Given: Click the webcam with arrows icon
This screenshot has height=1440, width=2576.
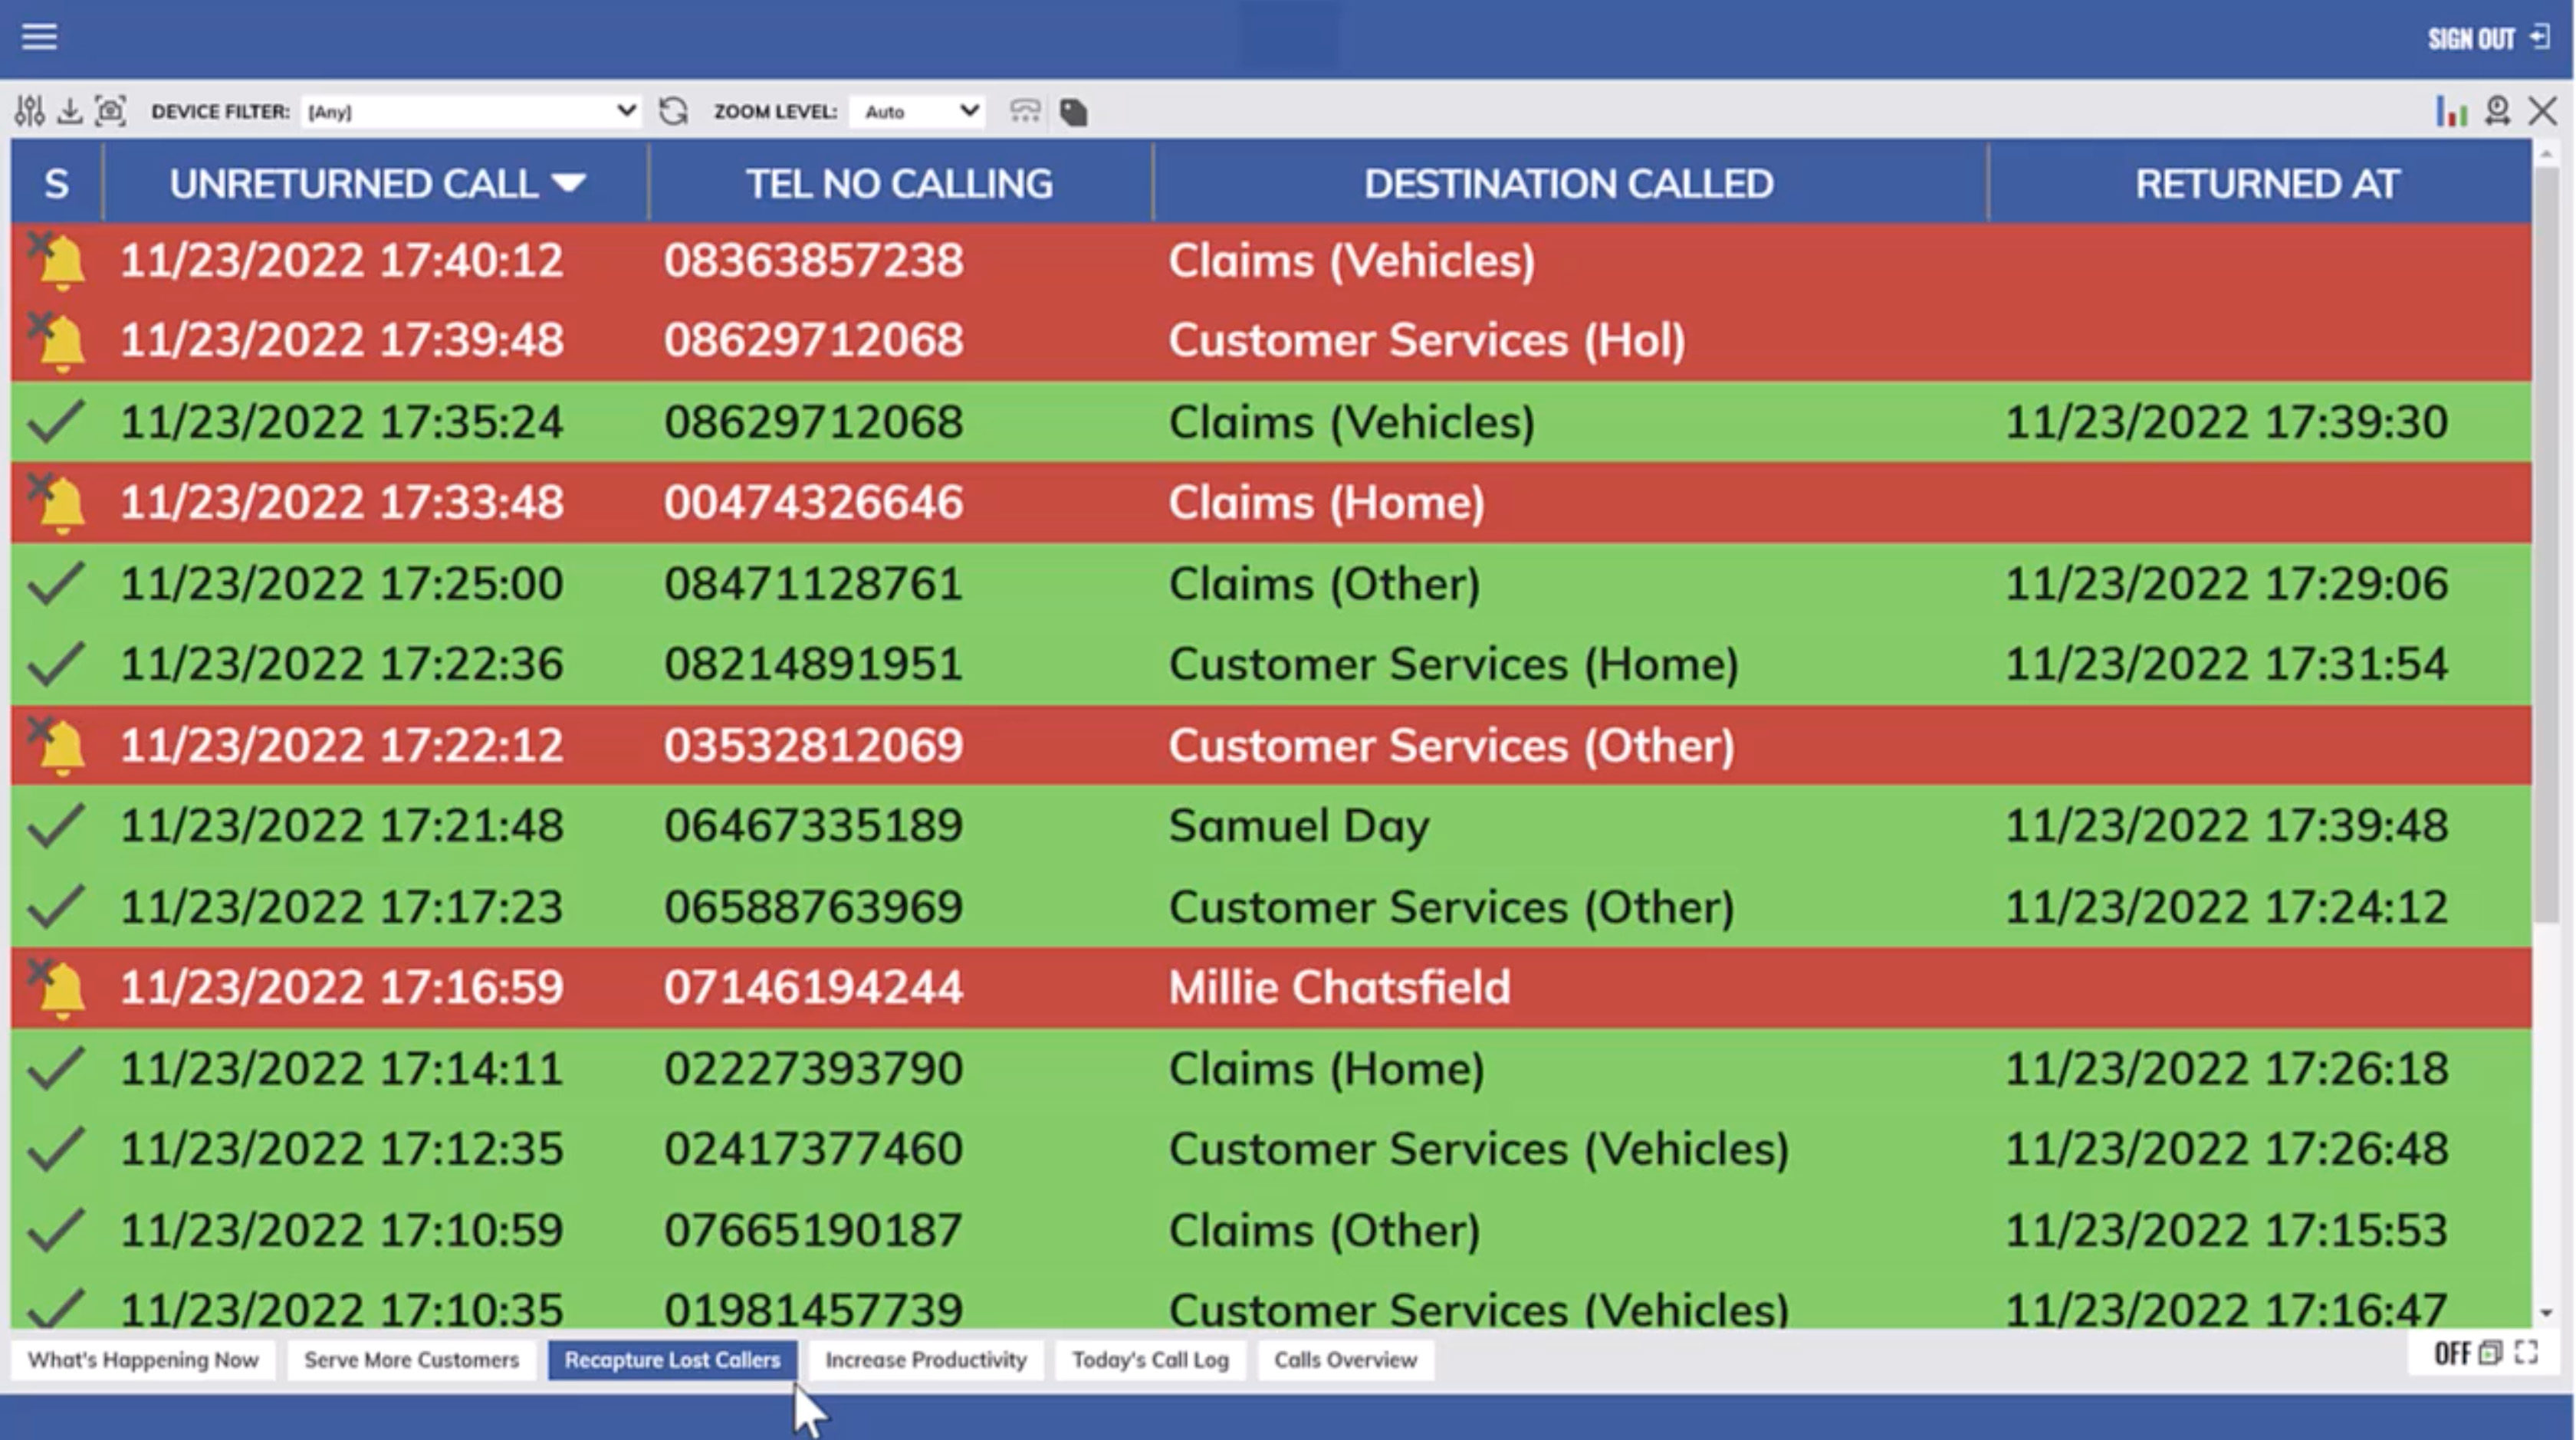Looking at the screenshot, I should tap(2497, 111).
